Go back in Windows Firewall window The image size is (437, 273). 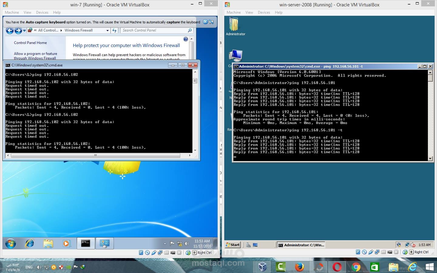point(10,30)
